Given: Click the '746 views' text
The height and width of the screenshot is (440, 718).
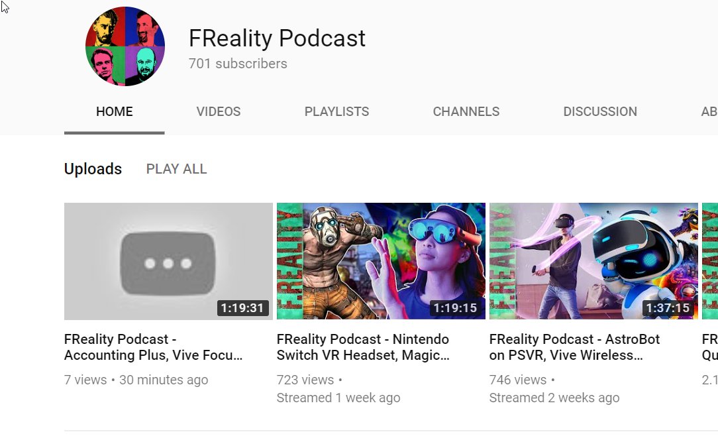Looking at the screenshot, I should (517, 380).
